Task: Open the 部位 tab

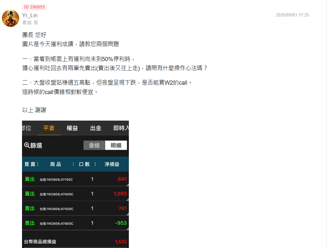Action: pyautogui.click(x=27, y=128)
